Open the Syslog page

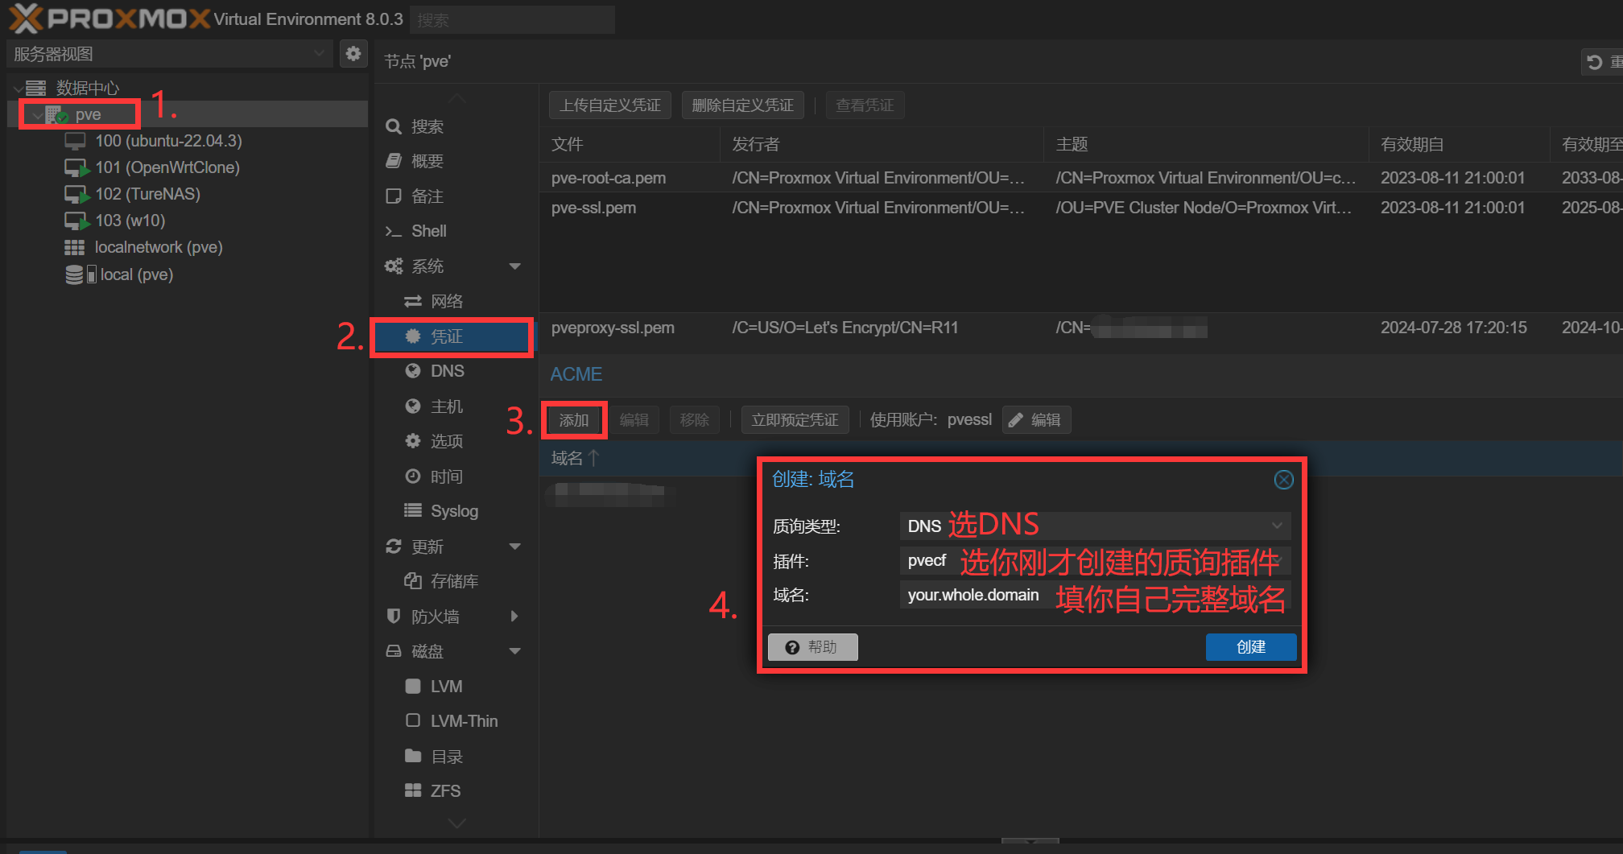(453, 511)
